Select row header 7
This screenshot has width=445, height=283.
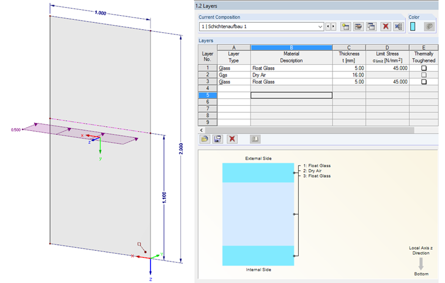point(207,109)
